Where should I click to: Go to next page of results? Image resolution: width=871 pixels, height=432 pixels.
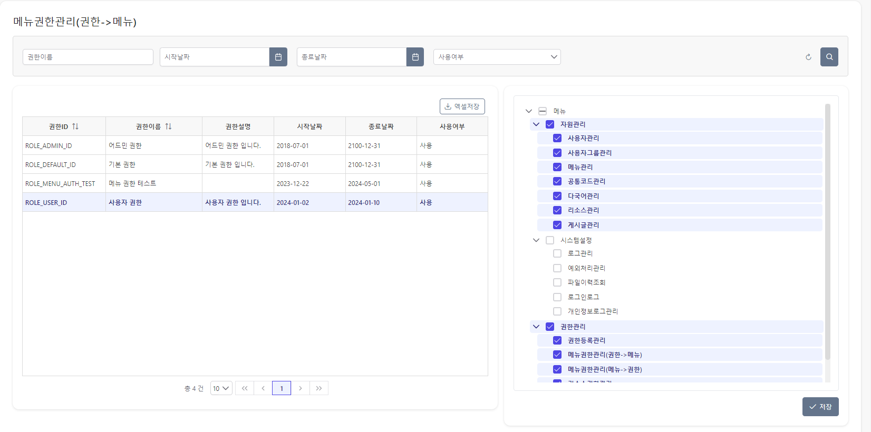(301, 388)
